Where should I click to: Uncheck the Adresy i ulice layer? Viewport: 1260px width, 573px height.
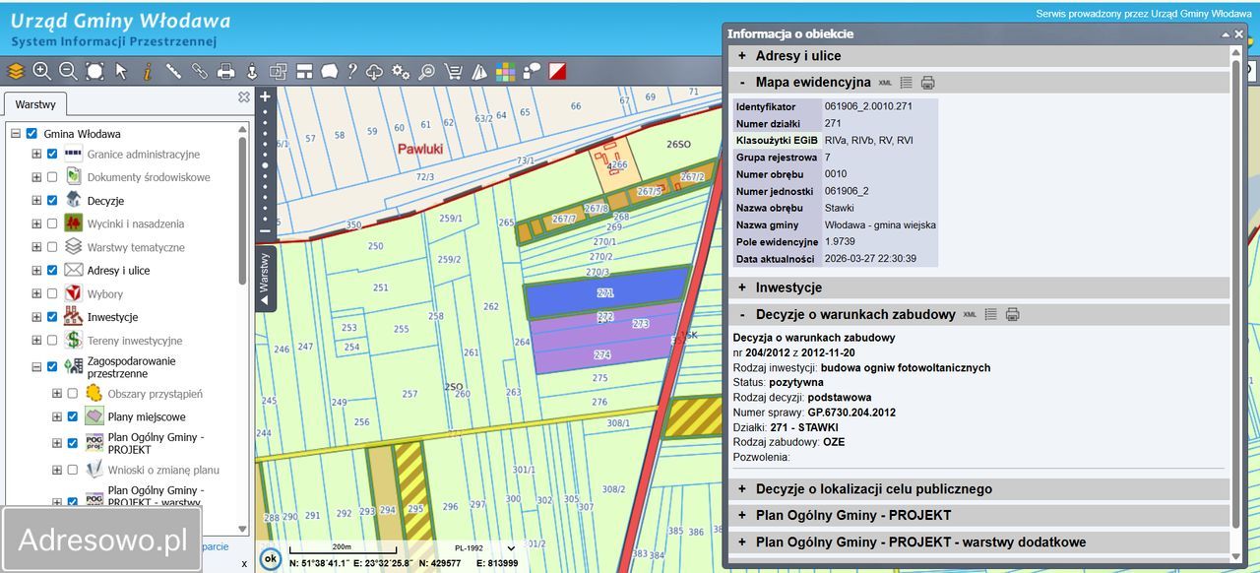tap(52, 271)
